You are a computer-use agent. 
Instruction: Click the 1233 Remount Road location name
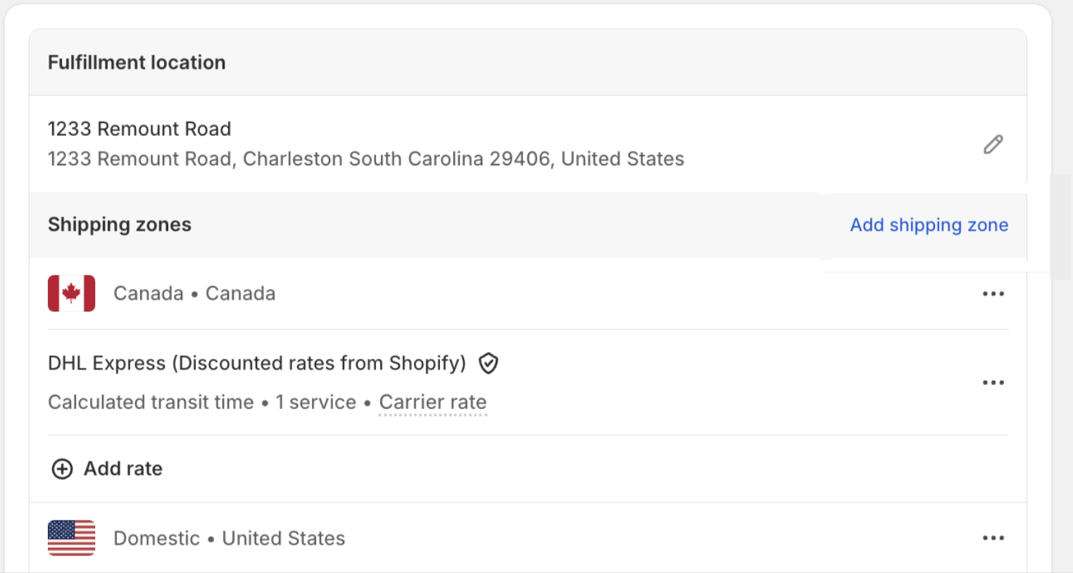139,129
